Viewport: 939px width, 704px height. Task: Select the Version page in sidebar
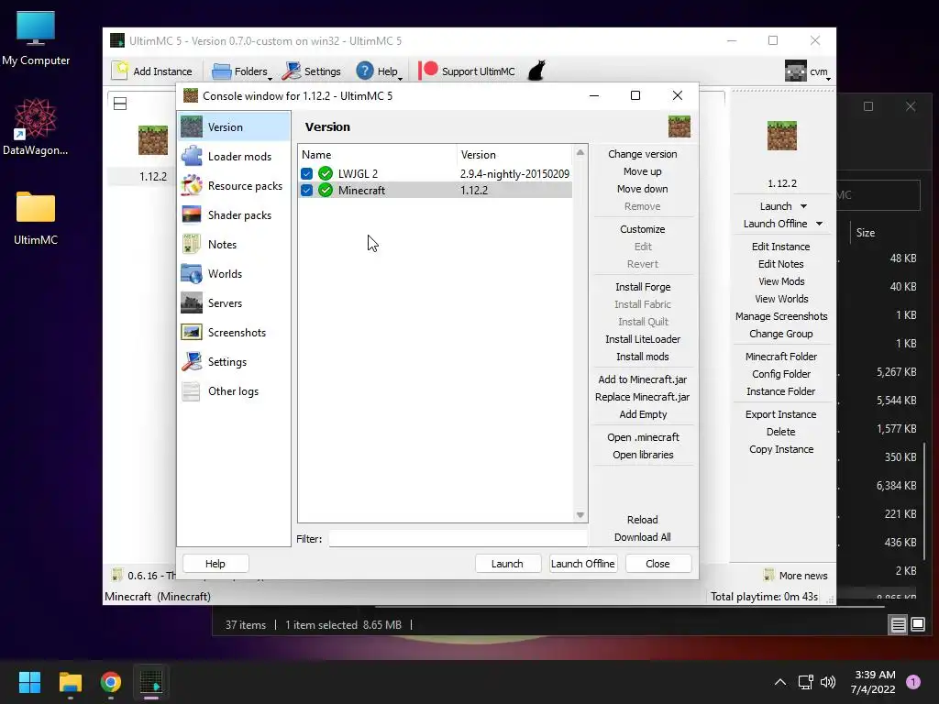pos(234,126)
